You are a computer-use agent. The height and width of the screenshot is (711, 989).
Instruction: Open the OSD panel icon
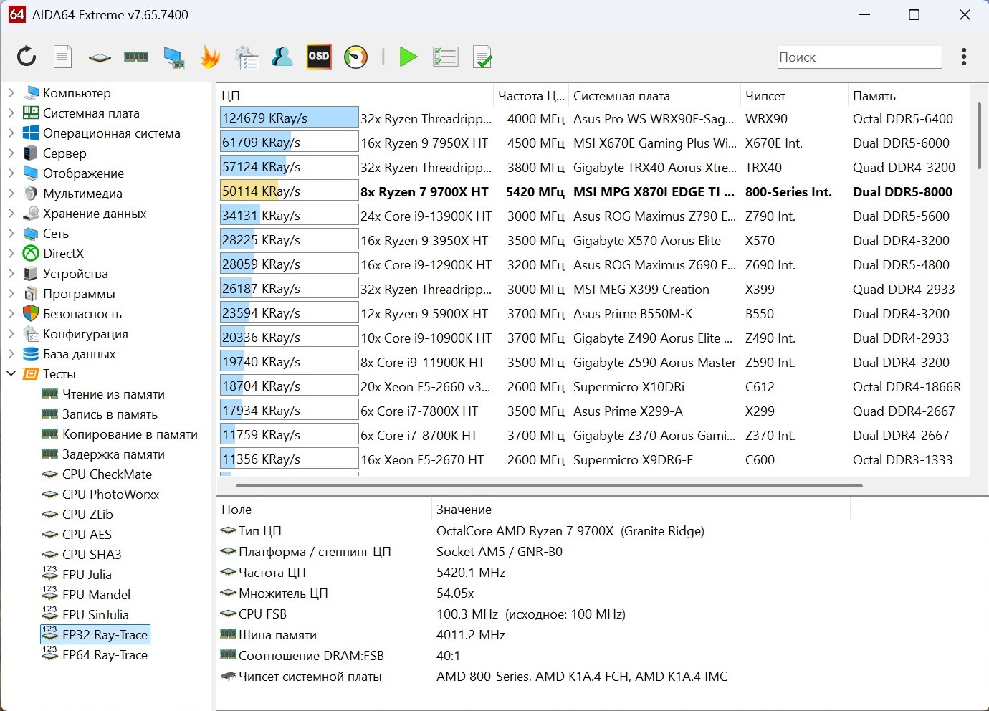[x=319, y=57]
